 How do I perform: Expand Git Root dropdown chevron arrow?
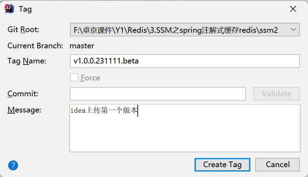293,30
